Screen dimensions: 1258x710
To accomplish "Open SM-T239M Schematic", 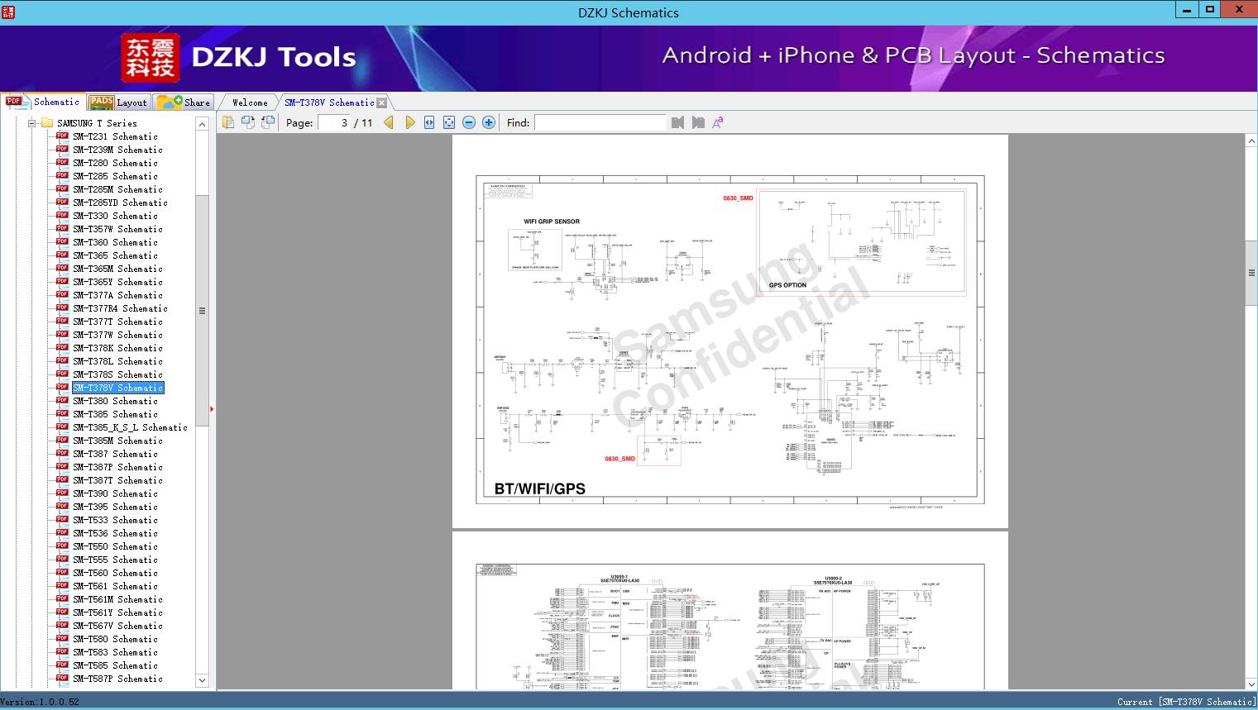I will (x=117, y=150).
